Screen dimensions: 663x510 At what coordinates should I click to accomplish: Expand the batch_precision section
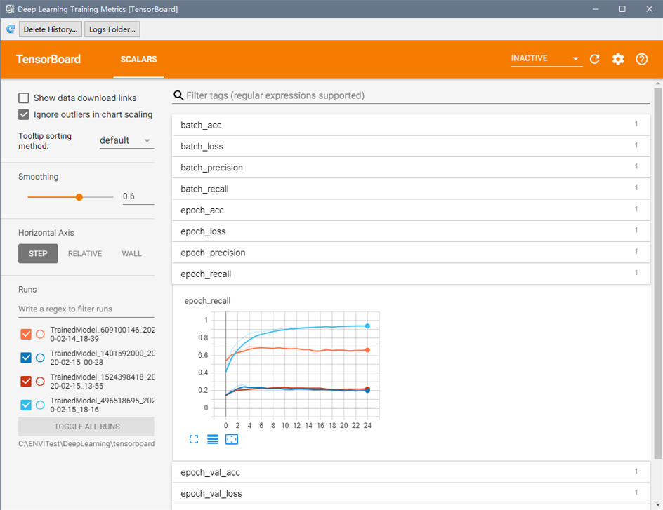click(411, 168)
